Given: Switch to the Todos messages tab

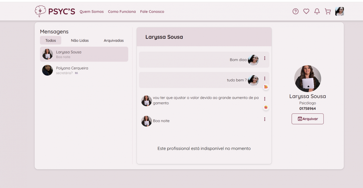Looking at the screenshot, I should [51, 40].
